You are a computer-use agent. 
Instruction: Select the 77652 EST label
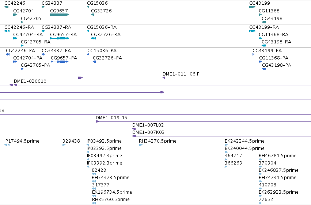coord(266,200)
